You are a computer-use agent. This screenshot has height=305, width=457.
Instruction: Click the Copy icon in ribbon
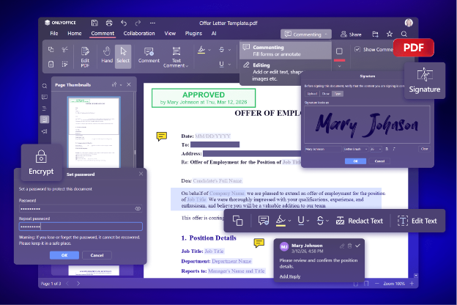[51, 49]
